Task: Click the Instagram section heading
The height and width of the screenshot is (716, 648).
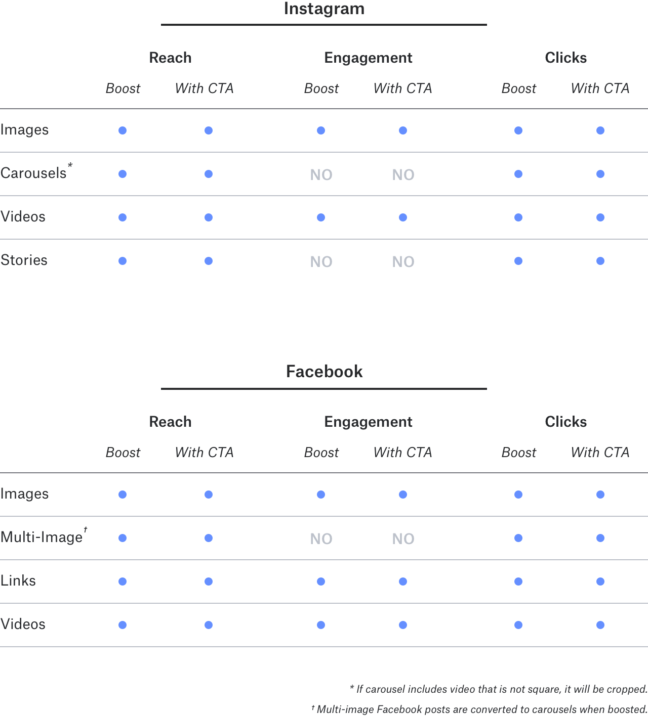Action: coord(324,9)
